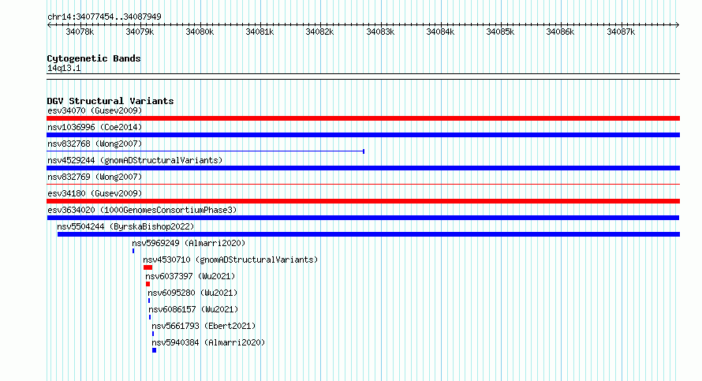Click the 34081k ruler label
This screenshot has width=702, height=381.
[260, 32]
